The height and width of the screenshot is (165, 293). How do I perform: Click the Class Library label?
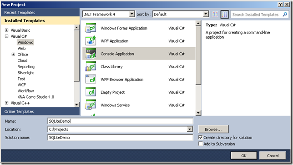coord(111,67)
